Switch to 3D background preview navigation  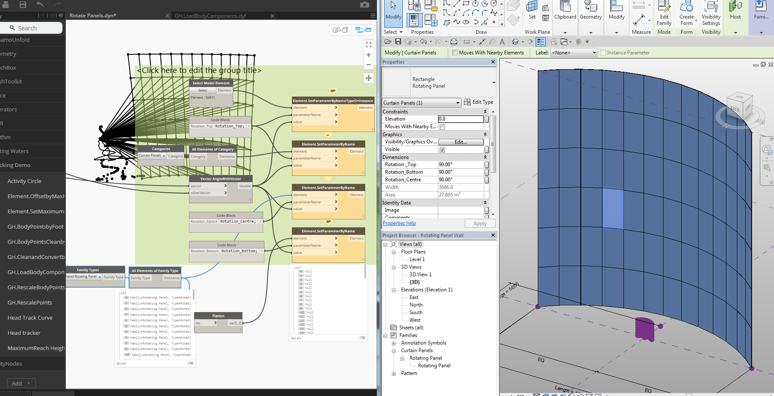pos(340,30)
